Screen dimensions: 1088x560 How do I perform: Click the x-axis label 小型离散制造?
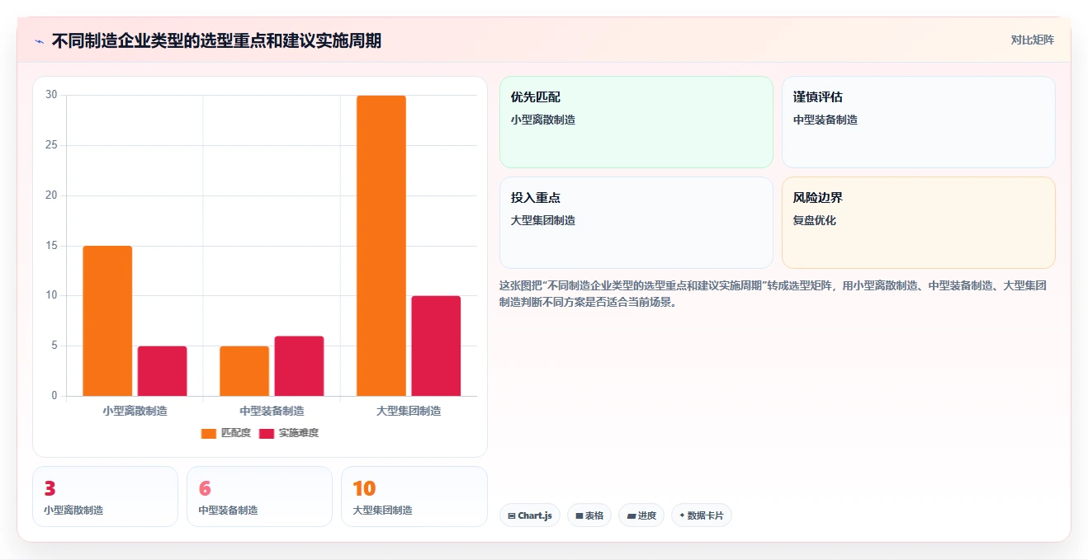coord(135,411)
